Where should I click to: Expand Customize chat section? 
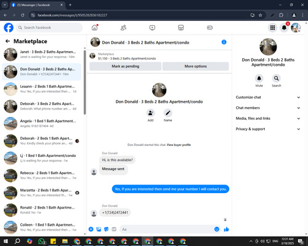tap(268, 97)
